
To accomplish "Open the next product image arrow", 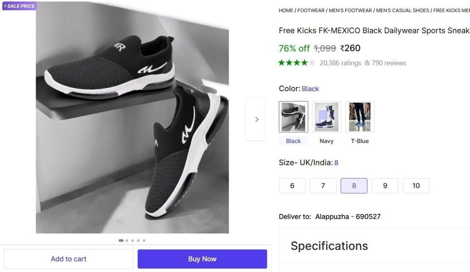I will tap(257, 119).
